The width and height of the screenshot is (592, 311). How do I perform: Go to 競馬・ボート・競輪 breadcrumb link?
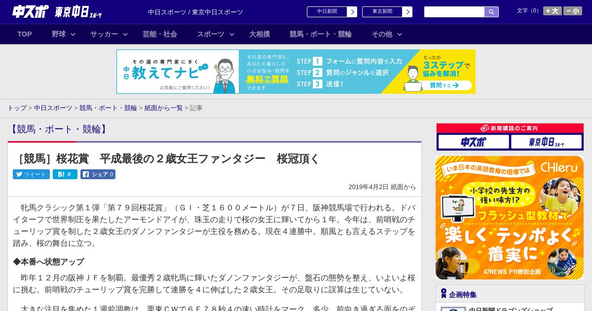coord(108,108)
